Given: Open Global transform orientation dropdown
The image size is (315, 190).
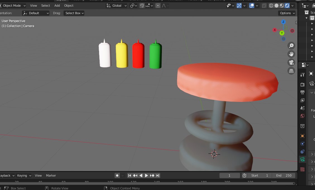Looking at the screenshot, I should [117, 6].
